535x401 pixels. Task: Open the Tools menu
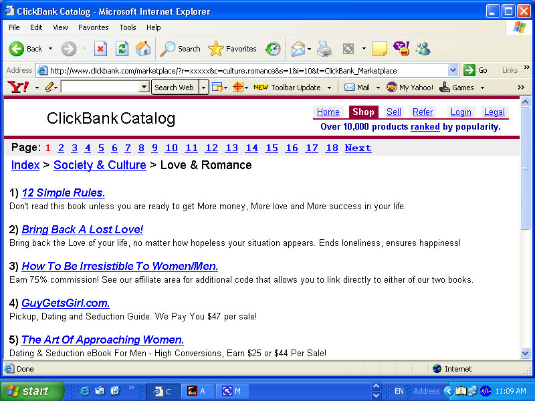click(128, 27)
